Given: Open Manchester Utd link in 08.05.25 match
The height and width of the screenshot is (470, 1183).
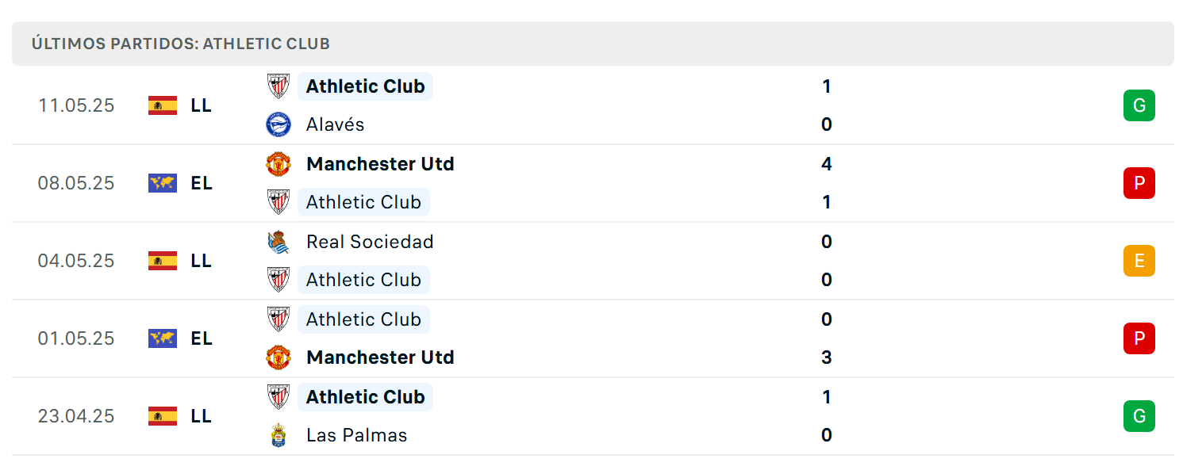Looking at the screenshot, I should 380,164.
